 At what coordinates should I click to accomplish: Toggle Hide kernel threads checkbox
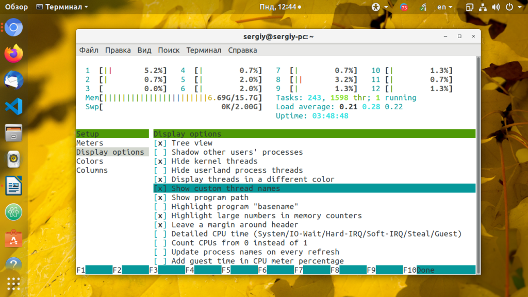click(161, 161)
